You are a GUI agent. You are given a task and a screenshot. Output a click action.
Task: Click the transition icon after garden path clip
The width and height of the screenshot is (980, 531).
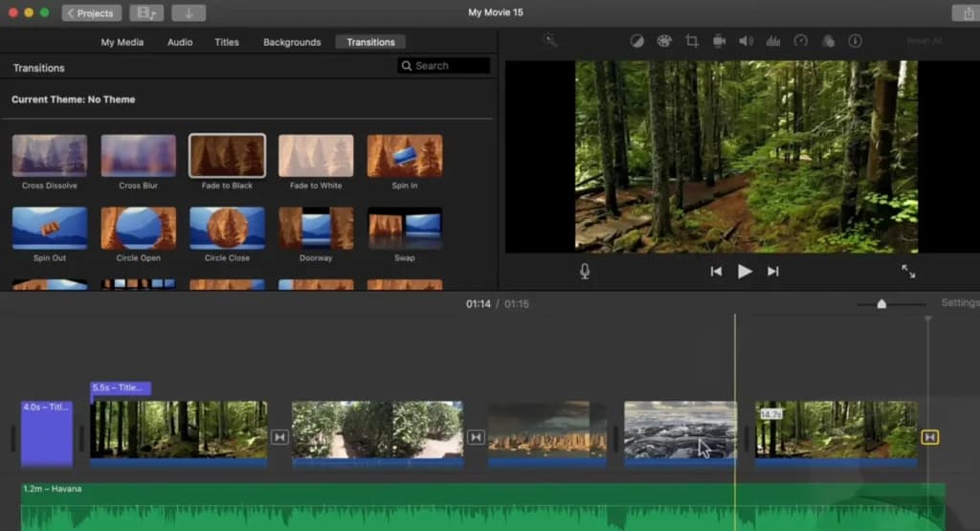(476, 437)
